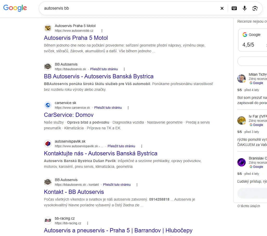Open Autoservis a pneuservis - Praha 5 result

pyautogui.click(x=118, y=230)
